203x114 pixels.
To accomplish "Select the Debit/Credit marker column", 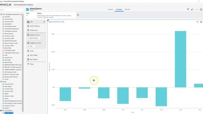I will [x=10, y=41].
